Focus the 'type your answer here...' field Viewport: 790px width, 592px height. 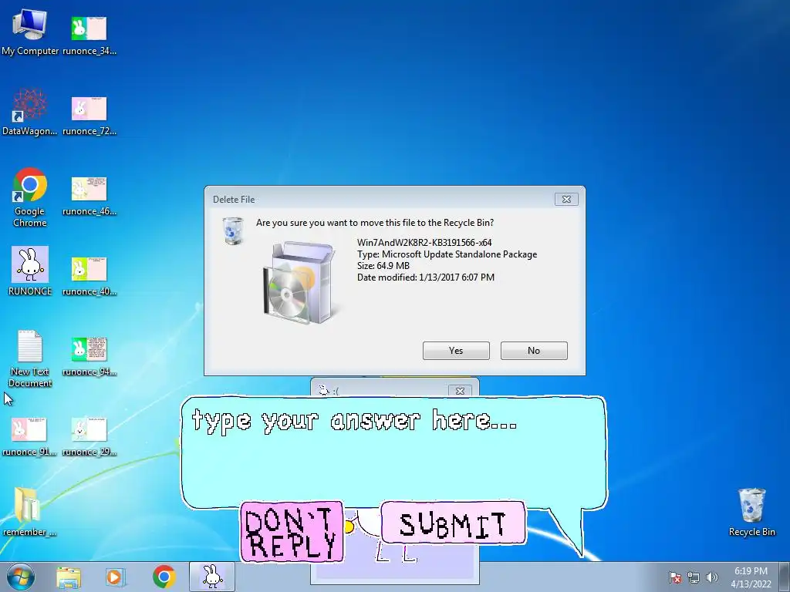point(394,452)
